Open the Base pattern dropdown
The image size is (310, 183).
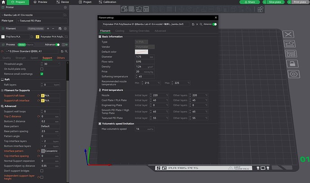tap(50, 126)
